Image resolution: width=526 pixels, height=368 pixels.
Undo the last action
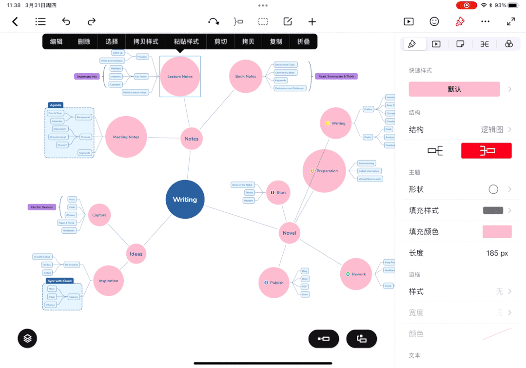pyautogui.click(x=66, y=21)
